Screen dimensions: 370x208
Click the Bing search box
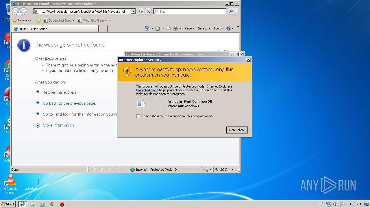tap(190, 12)
